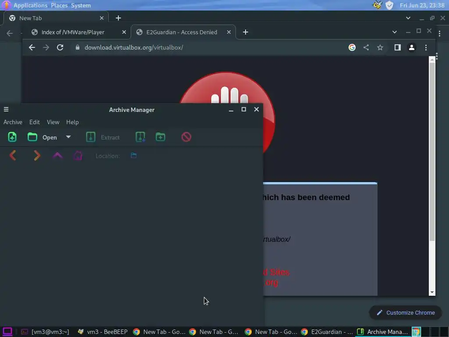449x337 pixels.
Task: Expand the Open recent dropdown arrow
Action: [x=68, y=137]
